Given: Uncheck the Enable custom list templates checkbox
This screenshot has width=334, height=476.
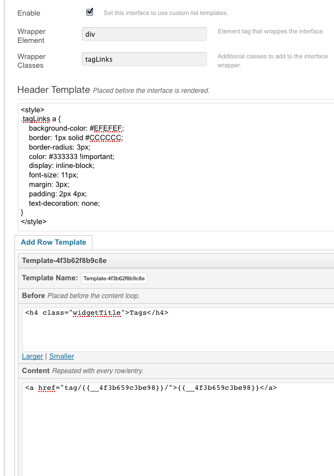Looking at the screenshot, I should coord(90,12).
